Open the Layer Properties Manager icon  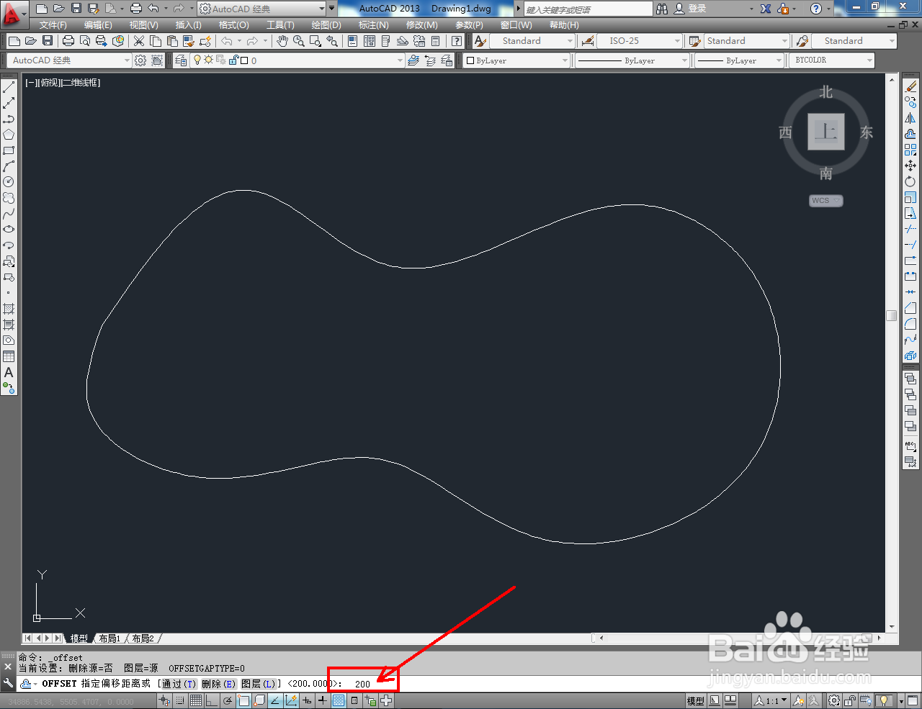tap(181, 60)
